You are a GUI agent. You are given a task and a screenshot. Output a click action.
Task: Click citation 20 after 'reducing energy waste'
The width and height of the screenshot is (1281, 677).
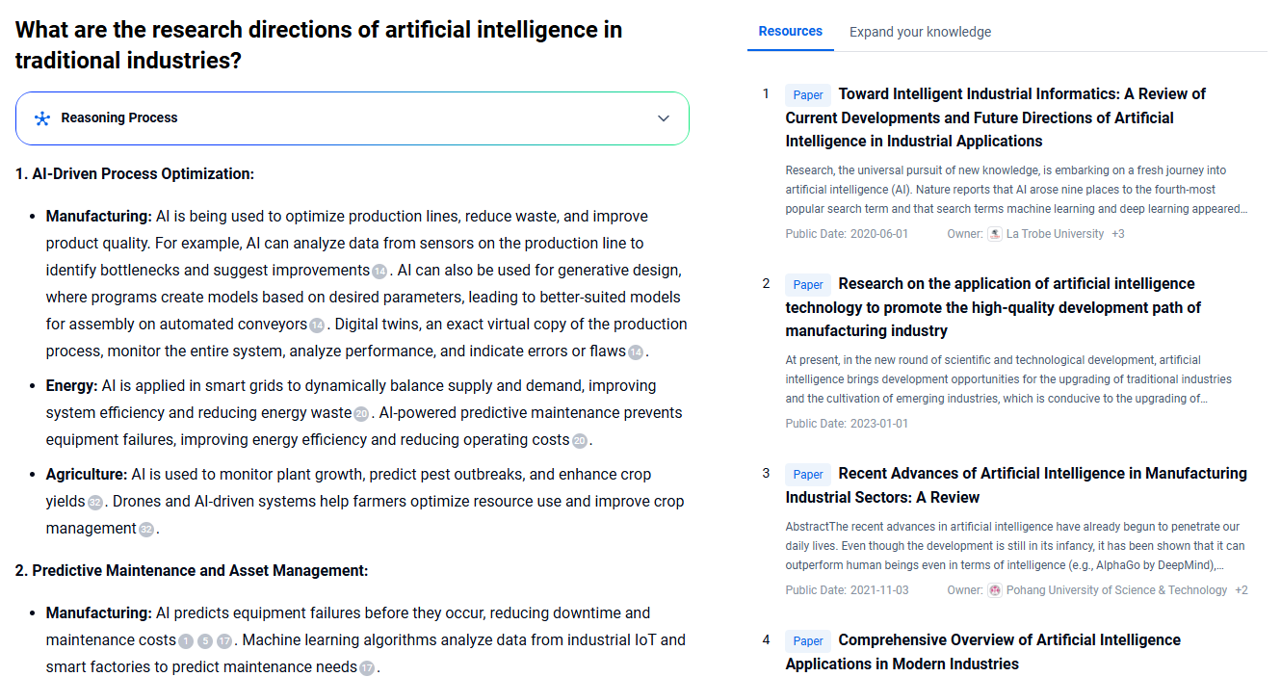coord(361,414)
